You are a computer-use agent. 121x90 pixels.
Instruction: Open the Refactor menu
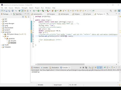[17, 8]
